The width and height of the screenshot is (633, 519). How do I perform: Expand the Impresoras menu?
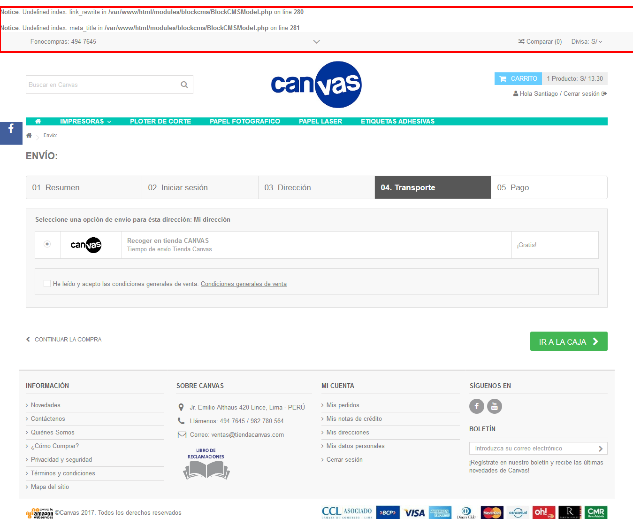(86, 121)
